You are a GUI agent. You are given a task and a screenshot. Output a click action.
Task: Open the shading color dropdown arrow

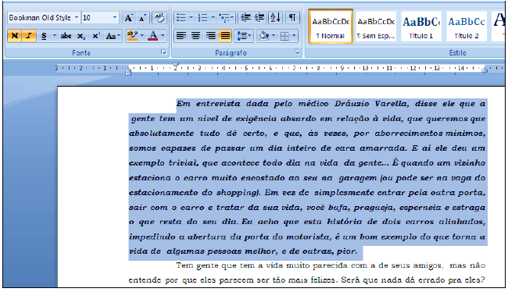pos(274,36)
